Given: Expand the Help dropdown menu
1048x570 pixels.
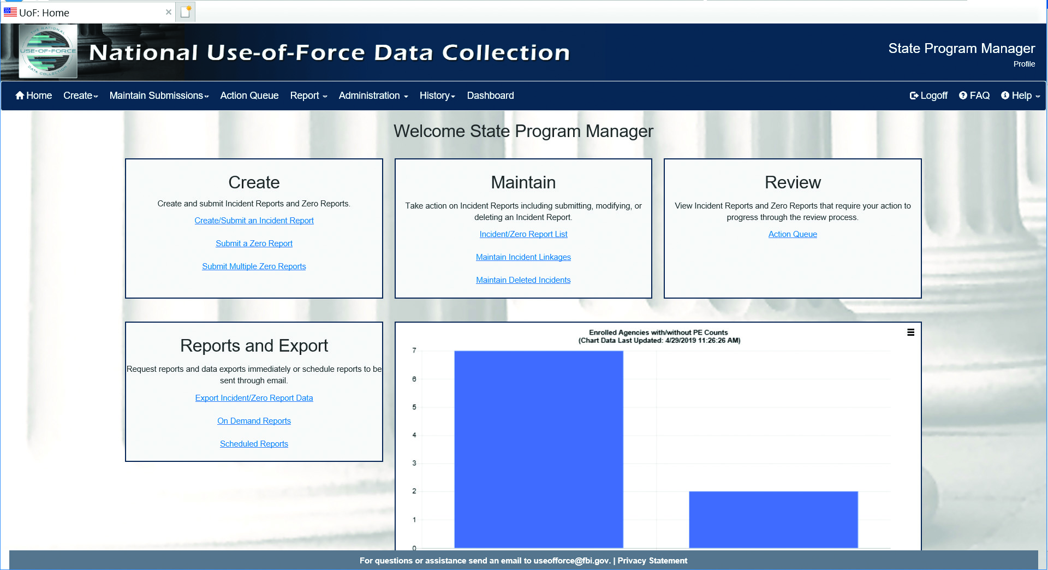Looking at the screenshot, I should click(1021, 96).
